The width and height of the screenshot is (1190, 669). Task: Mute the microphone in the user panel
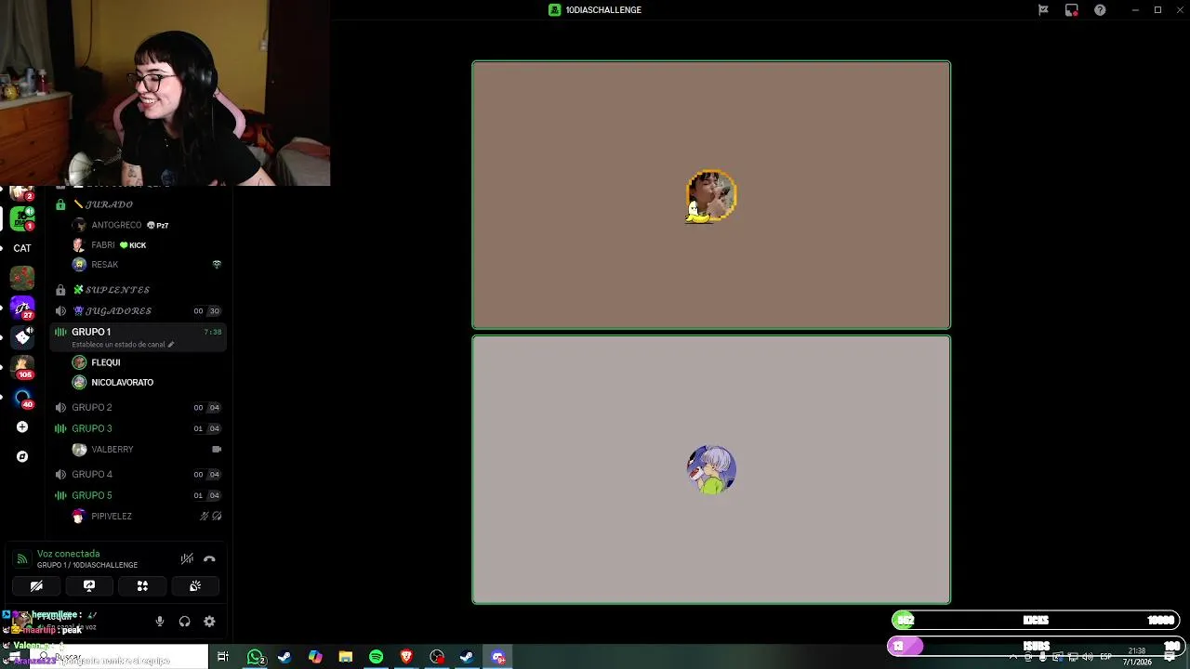(x=159, y=622)
